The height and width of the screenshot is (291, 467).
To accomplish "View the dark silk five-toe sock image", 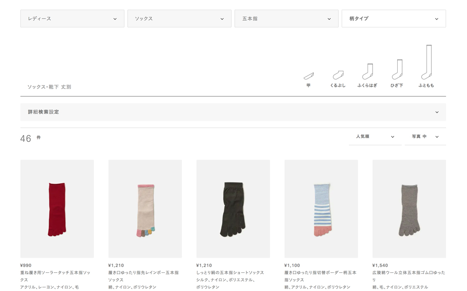I will [233, 209].
